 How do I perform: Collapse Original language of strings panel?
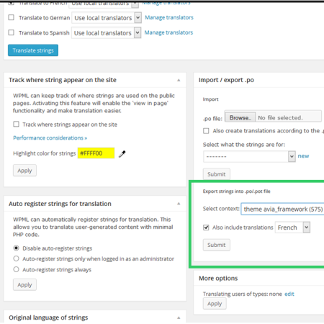(179, 318)
